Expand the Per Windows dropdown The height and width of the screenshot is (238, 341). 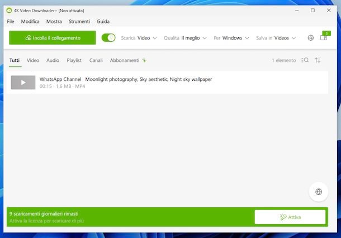pyautogui.click(x=231, y=38)
